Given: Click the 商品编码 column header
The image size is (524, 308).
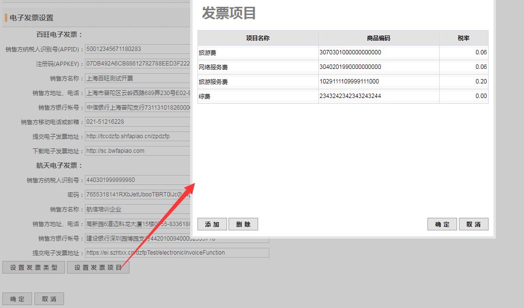Looking at the screenshot, I should point(378,38).
